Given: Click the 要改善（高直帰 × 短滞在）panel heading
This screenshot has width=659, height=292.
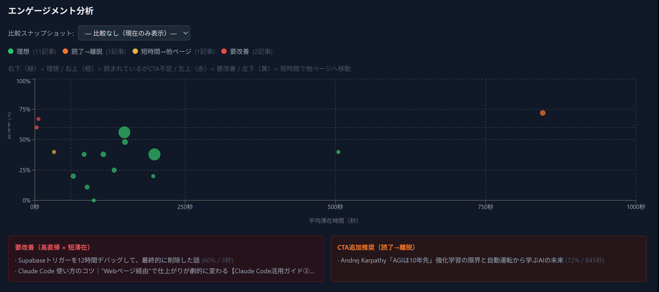Looking at the screenshot, I should (x=54, y=247).
